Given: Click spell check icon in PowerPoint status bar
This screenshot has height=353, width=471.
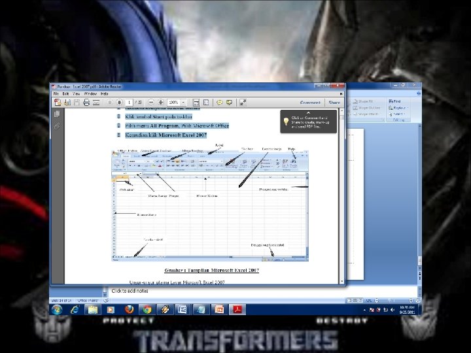Looking at the screenshot, I should [106, 301].
